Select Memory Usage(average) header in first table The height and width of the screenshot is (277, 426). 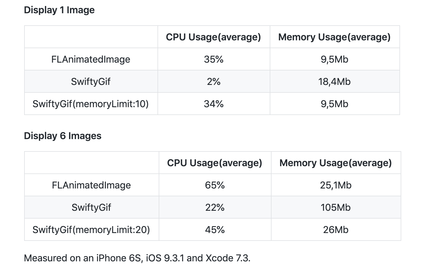point(335,37)
